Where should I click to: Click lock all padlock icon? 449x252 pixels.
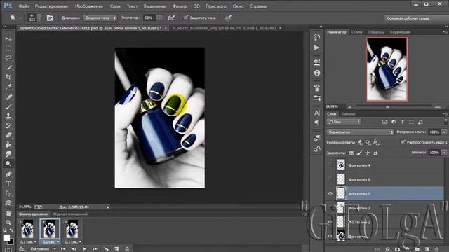tap(375, 153)
